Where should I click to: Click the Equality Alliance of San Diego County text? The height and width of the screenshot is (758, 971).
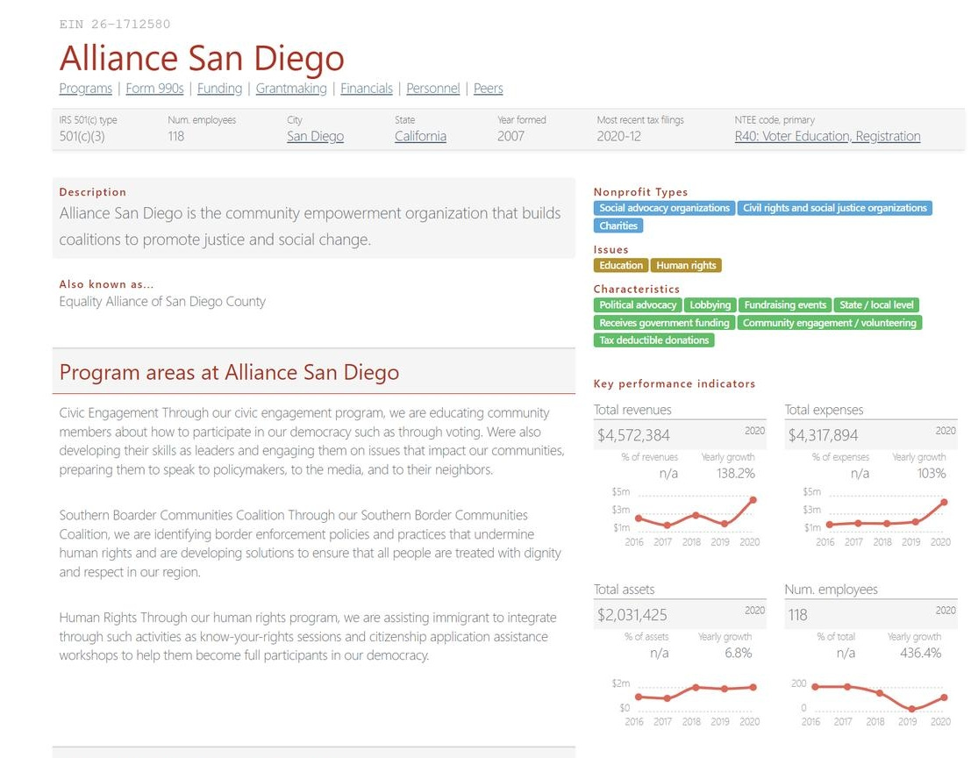(x=162, y=302)
